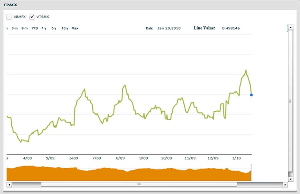Click the Line Value: label

click(204, 28)
